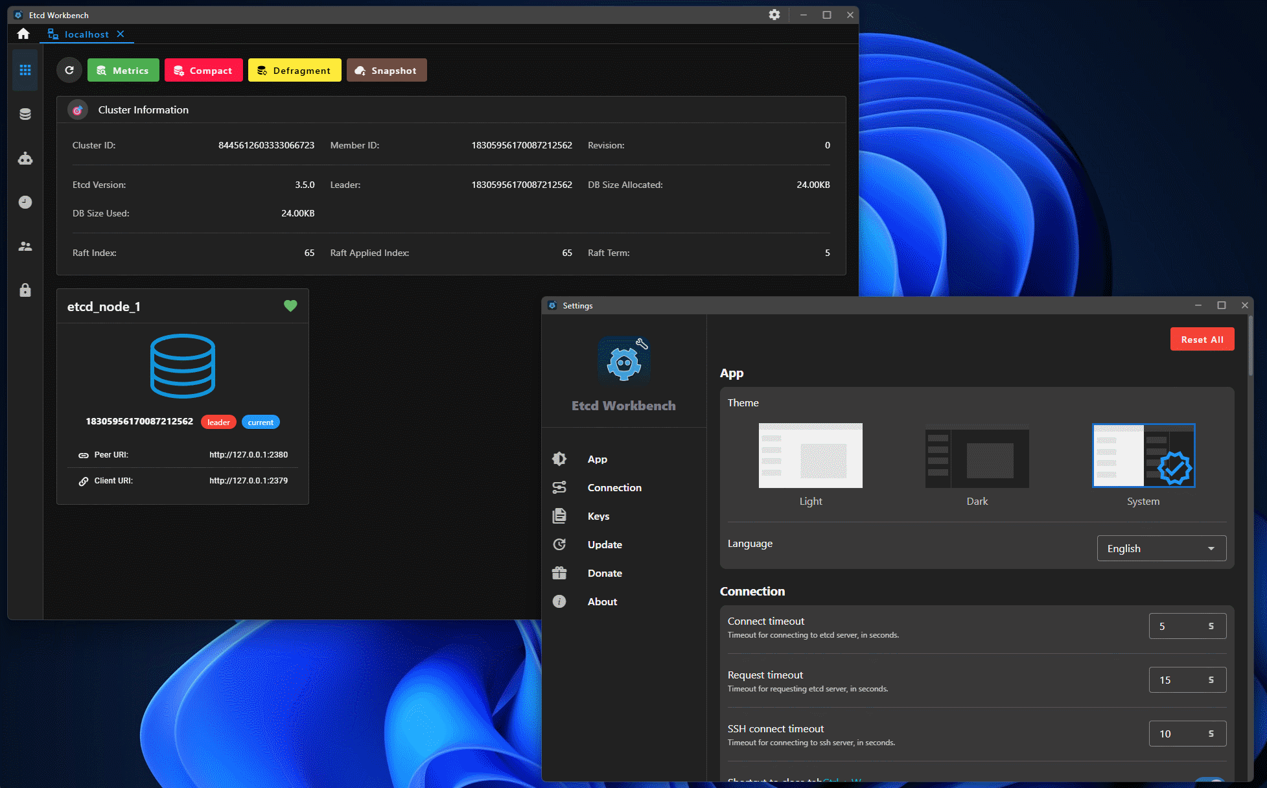Open settings gear in Etcd Workbench title bar

[x=774, y=14]
